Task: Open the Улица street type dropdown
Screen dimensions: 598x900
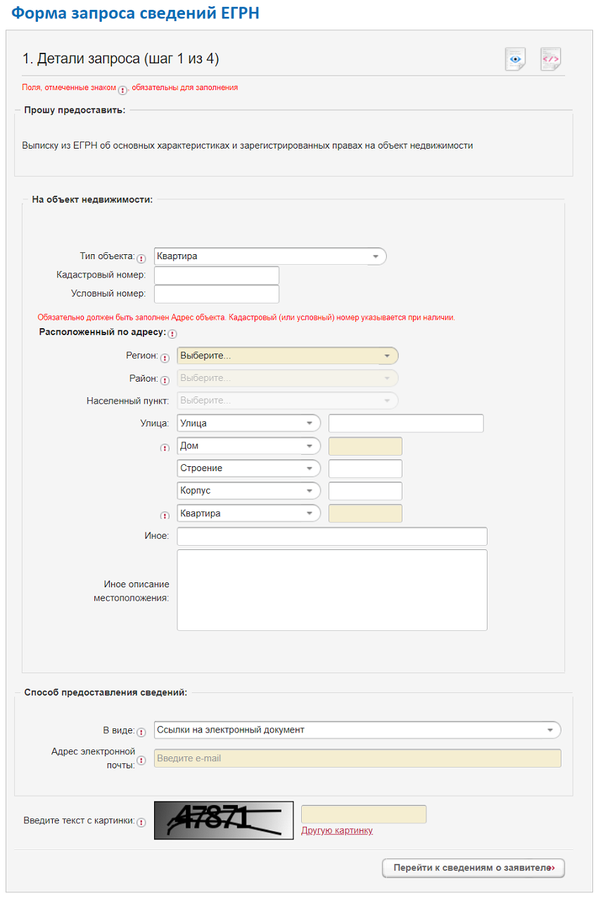Action: click(248, 423)
